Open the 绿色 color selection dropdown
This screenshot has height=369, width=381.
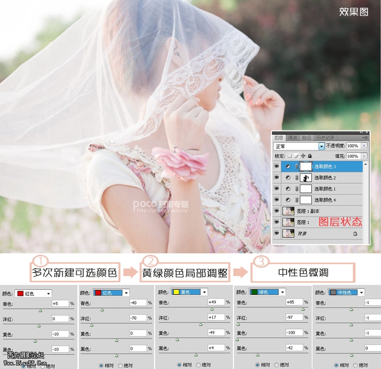[x=283, y=292]
